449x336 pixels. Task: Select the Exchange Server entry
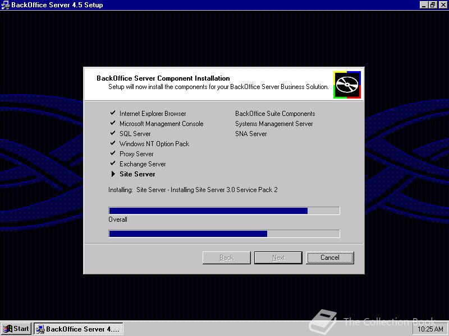click(x=143, y=164)
